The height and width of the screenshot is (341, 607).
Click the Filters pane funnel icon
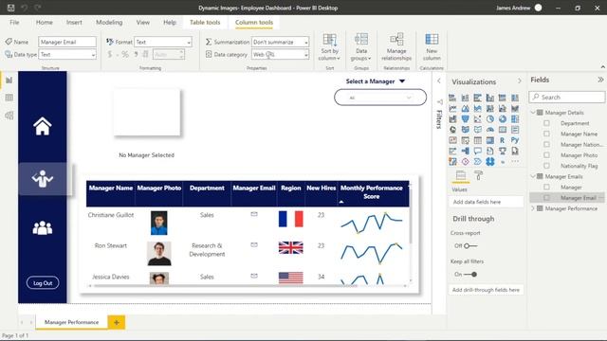tap(440, 102)
